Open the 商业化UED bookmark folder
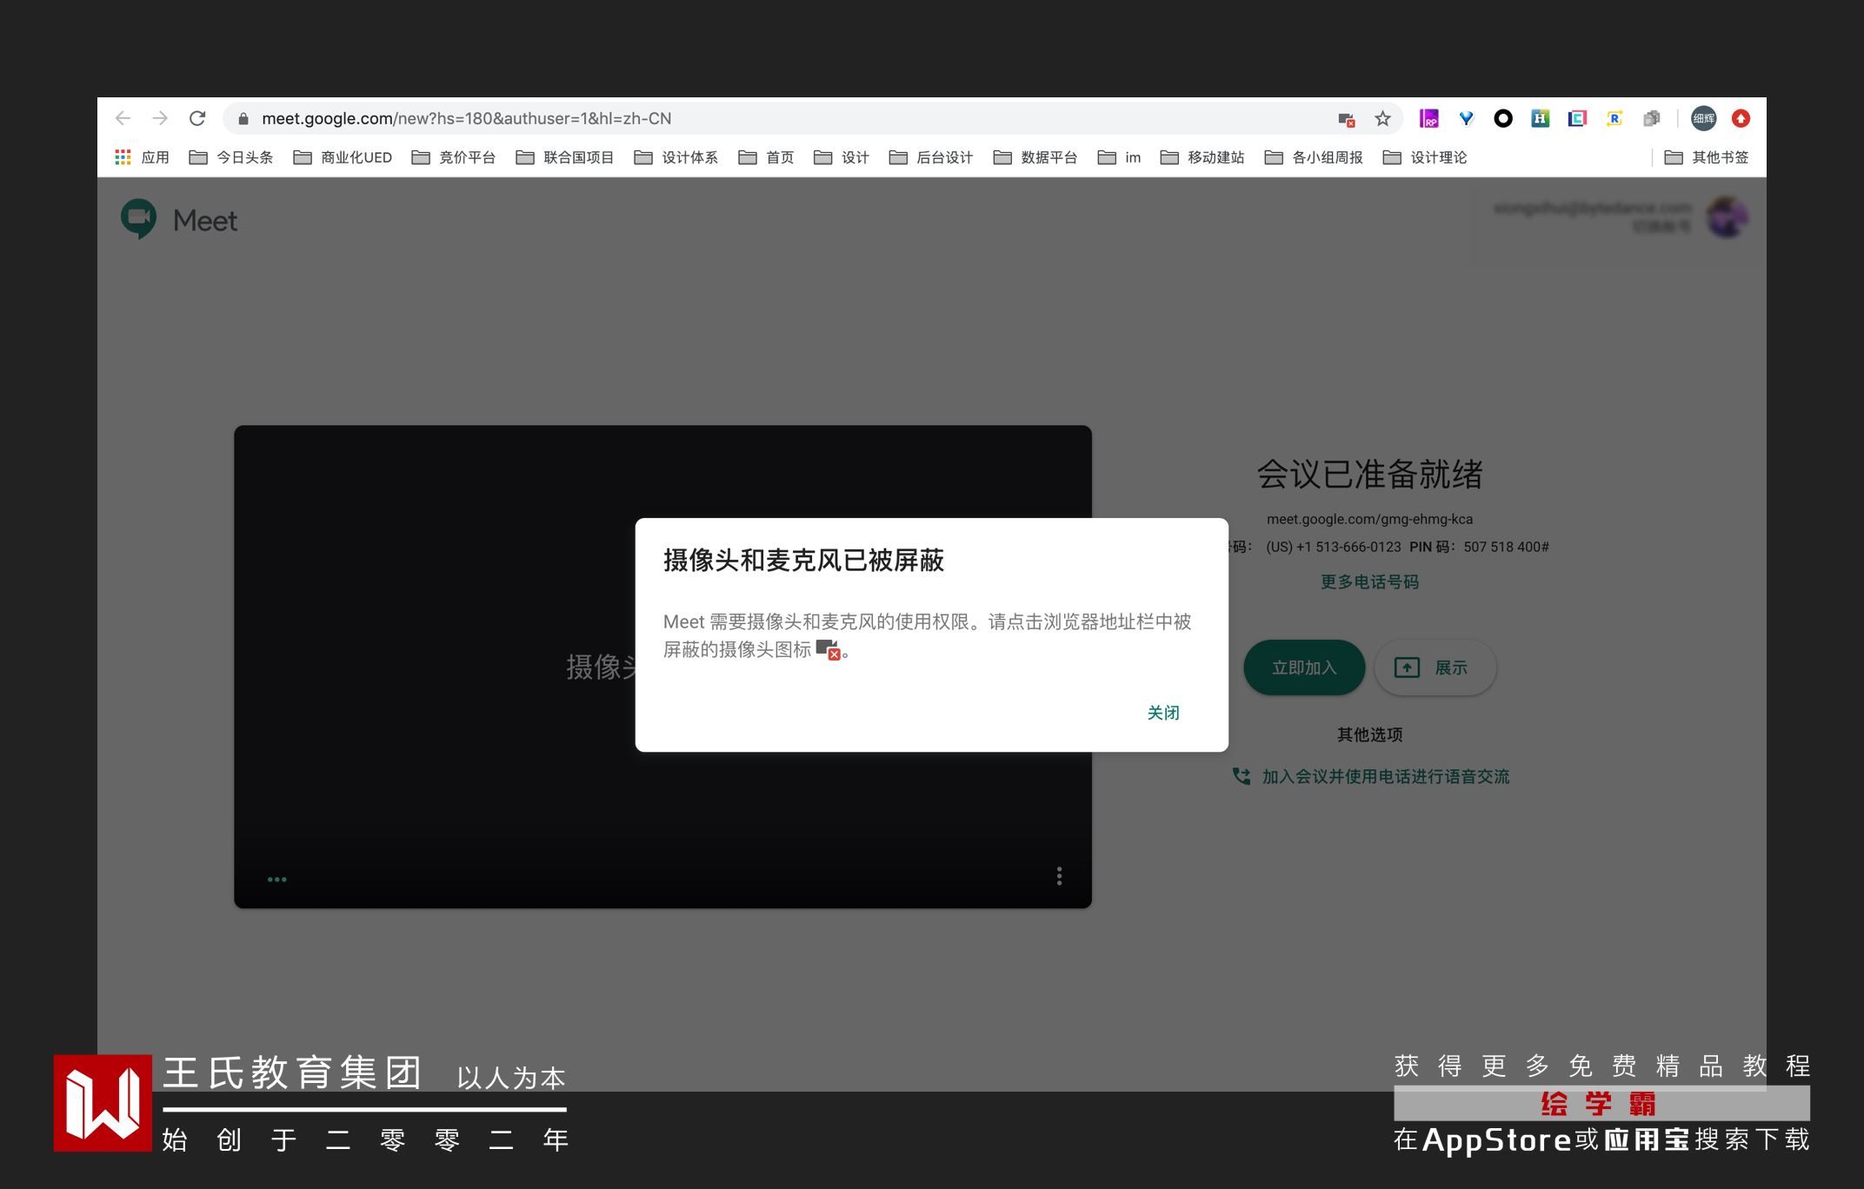The height and width of the screenshot is (1189, 1864). (343, 157)
